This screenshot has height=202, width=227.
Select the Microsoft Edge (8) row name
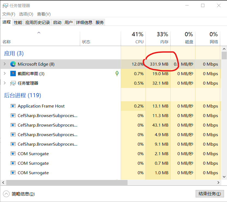tap(36, 64)
